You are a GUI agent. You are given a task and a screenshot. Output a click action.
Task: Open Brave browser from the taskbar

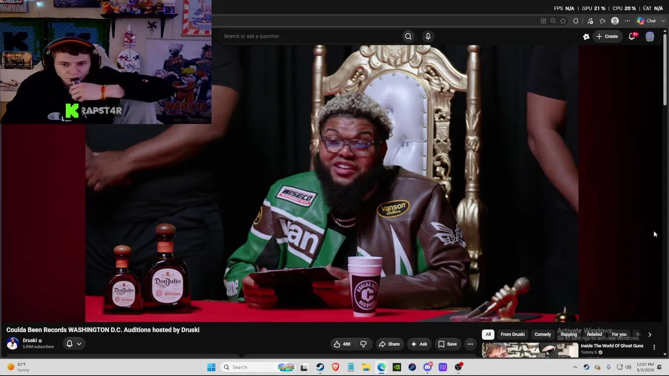point(336,367)
